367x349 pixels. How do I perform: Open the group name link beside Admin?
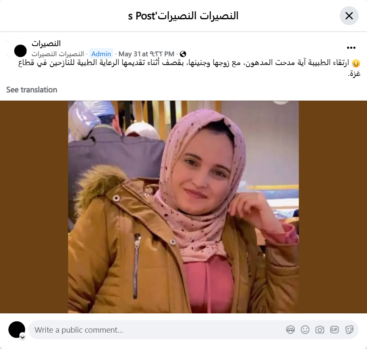coord(58,54)
